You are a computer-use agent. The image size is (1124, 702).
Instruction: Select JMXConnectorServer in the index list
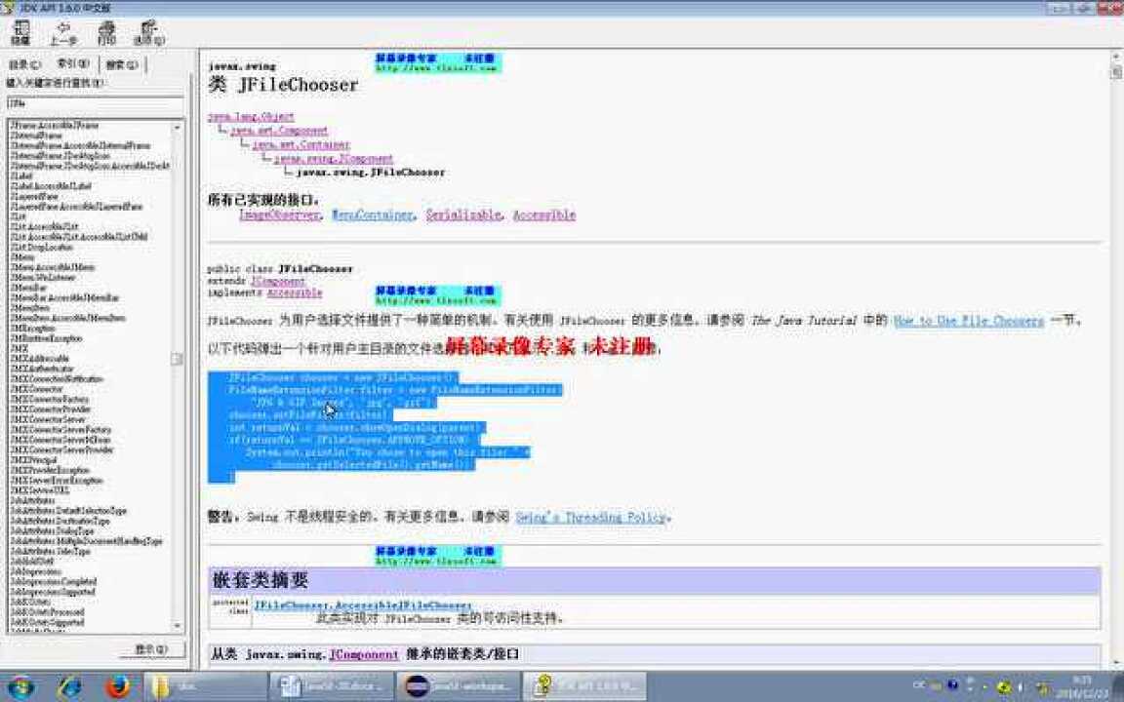click(x=47, y=419)
